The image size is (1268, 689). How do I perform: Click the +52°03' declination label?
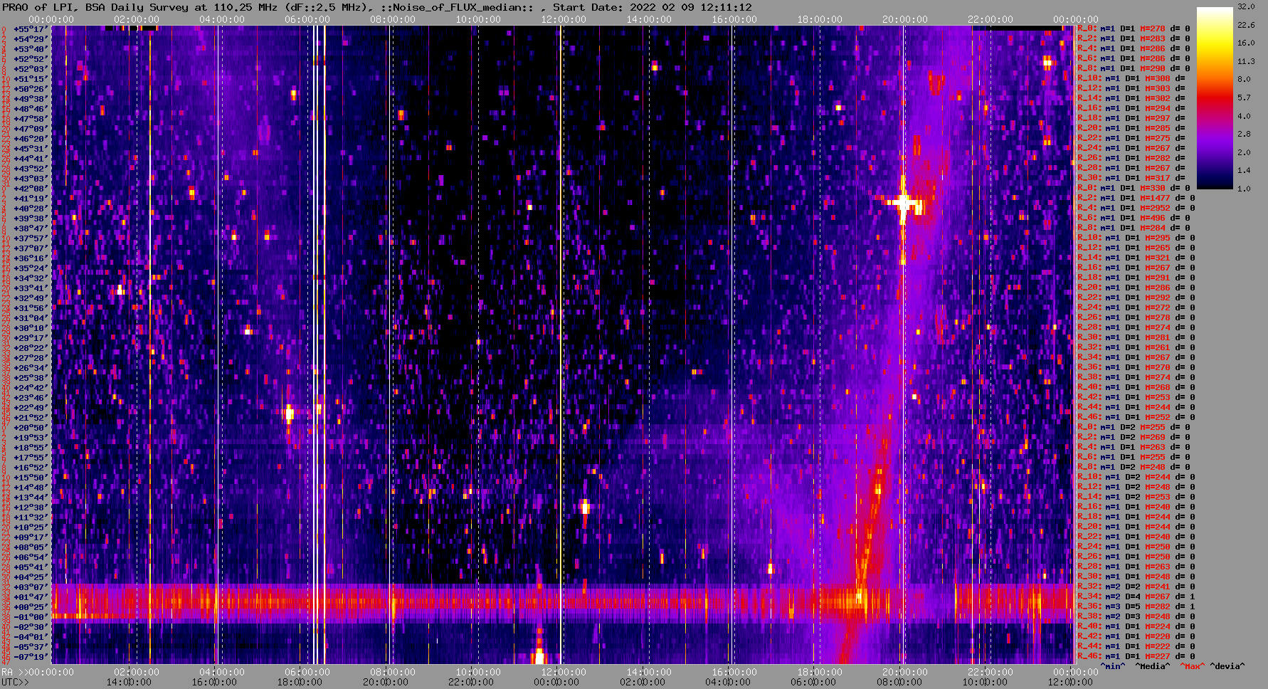31,69
